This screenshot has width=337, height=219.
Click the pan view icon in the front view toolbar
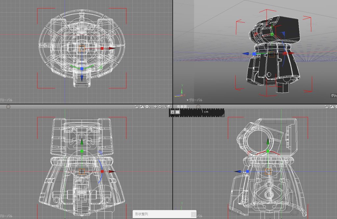click(155, 107)
